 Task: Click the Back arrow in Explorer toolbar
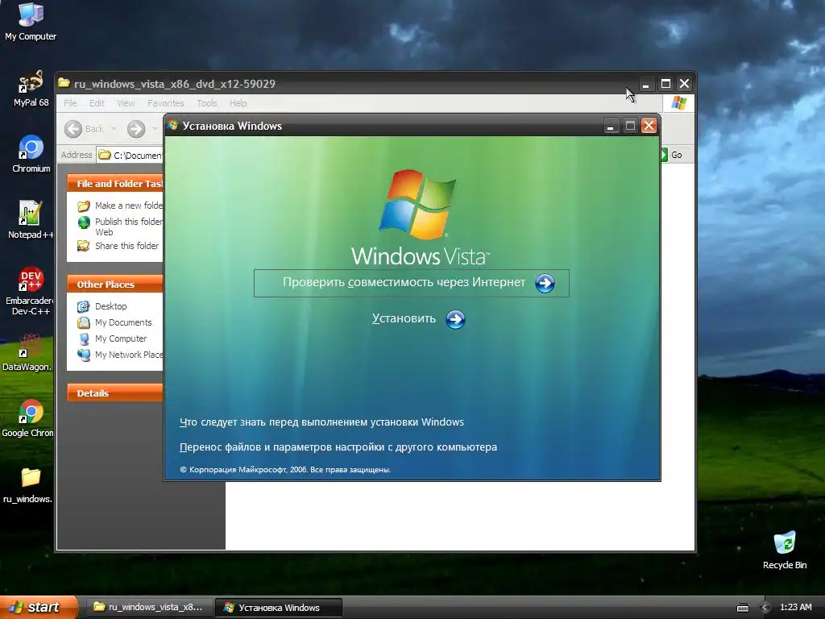(x=73, y=129)
